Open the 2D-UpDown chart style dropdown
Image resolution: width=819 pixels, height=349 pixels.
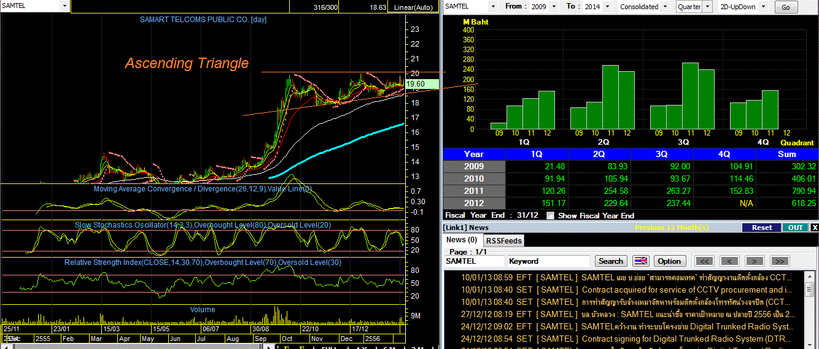[764, 7]
